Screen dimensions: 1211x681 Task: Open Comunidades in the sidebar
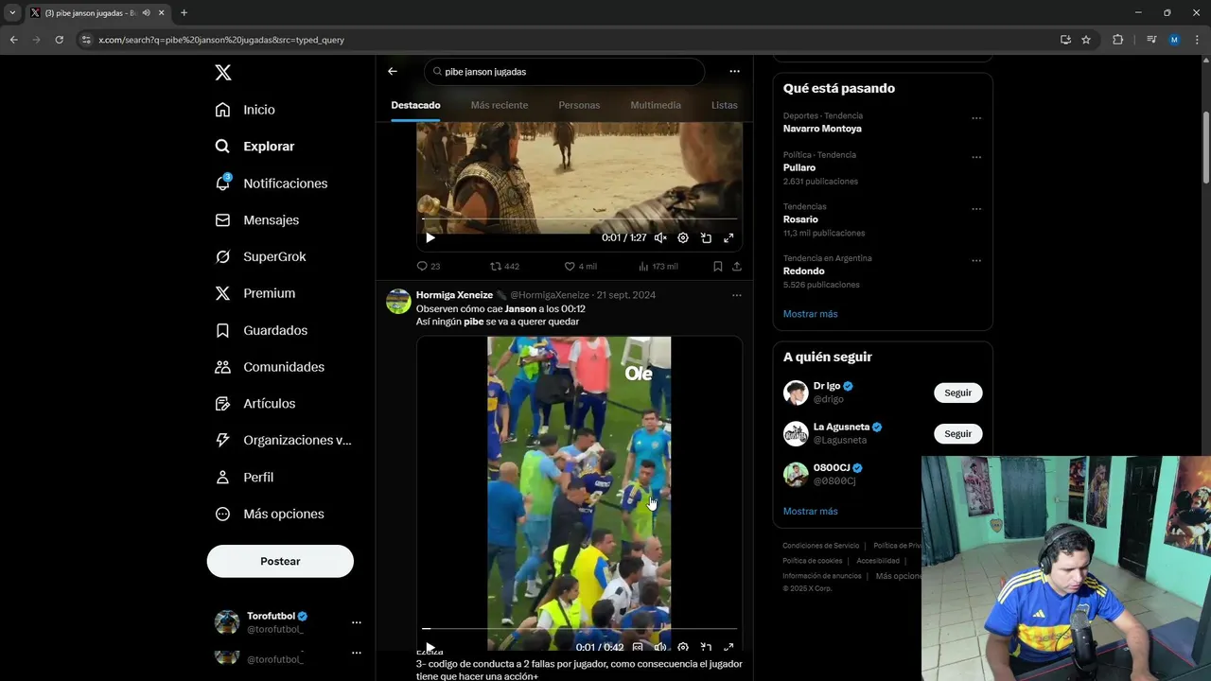pyautogui.click(x=269, y=367)
